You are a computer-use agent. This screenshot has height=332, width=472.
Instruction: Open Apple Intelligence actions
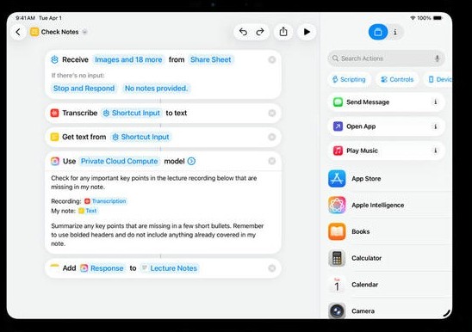pyautogui.click(x=390, y=205)
